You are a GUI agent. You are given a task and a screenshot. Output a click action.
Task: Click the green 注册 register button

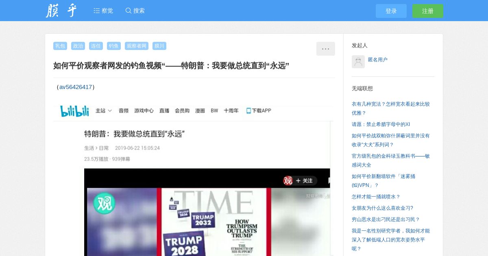pyautogui.click(x=428, y=11)
